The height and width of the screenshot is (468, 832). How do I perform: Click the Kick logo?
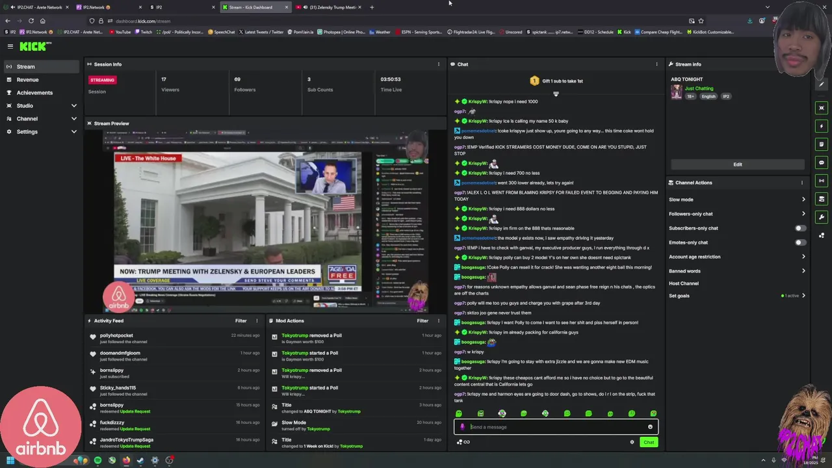click(35, 46)
